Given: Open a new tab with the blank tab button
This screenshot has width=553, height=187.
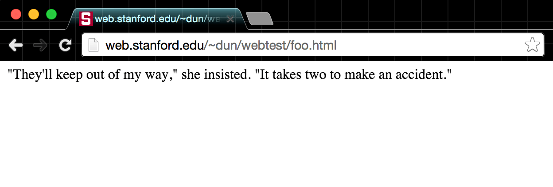Looking at the screenshot, I should (260, 19).
